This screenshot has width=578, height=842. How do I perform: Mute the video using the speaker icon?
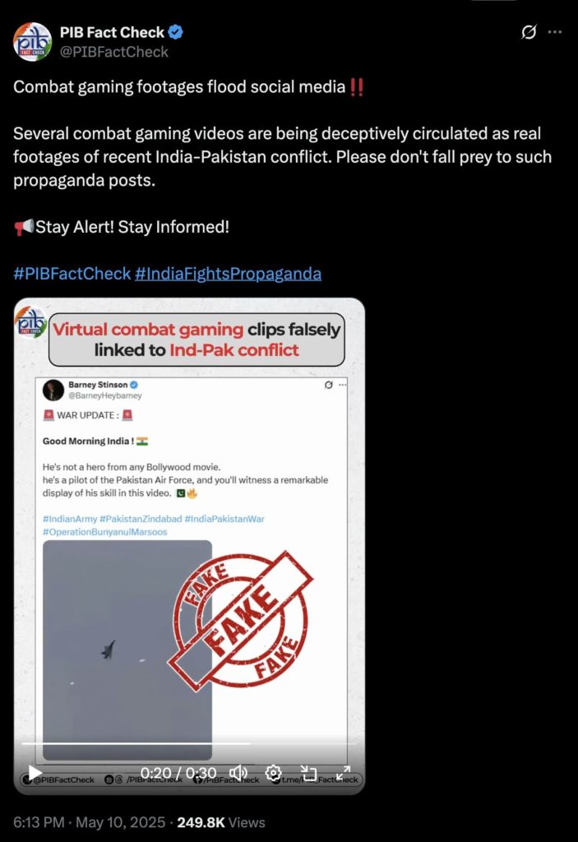pos(238,773)
